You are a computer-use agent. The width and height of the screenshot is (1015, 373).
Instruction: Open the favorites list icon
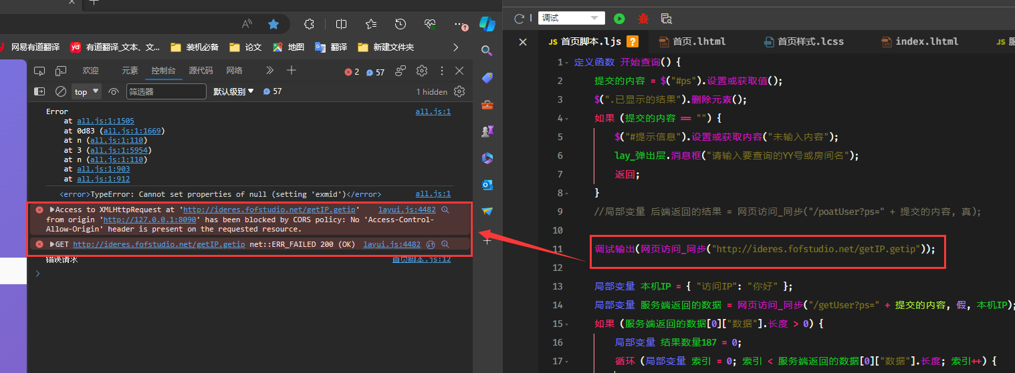(371, 24)
